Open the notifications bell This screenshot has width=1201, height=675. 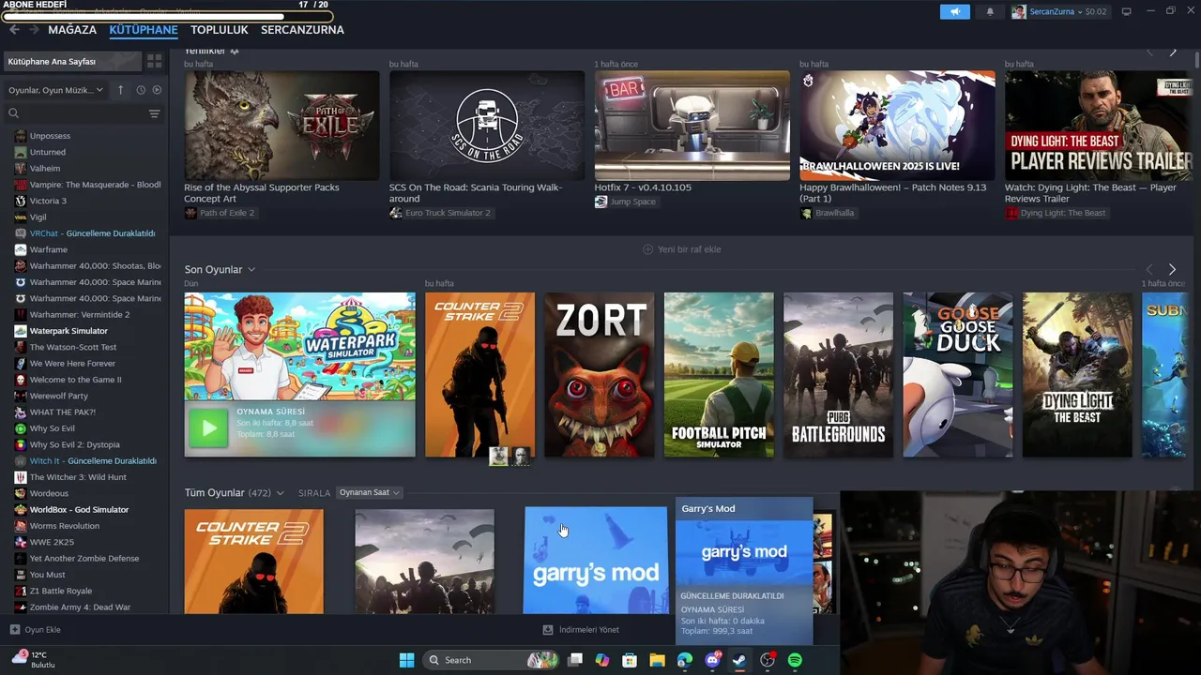(990, 11)
